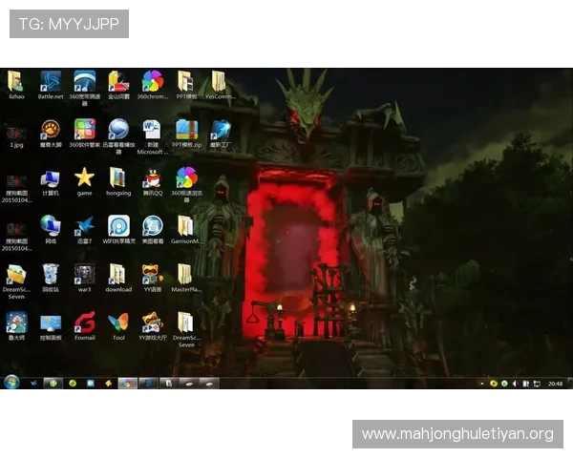Open the Battle.net desktop shortcut
Viewport: 573px width, 458px height.
(51, 82)
